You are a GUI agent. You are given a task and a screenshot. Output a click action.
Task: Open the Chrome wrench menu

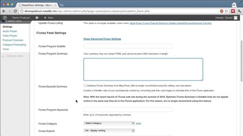click(239, 11)
